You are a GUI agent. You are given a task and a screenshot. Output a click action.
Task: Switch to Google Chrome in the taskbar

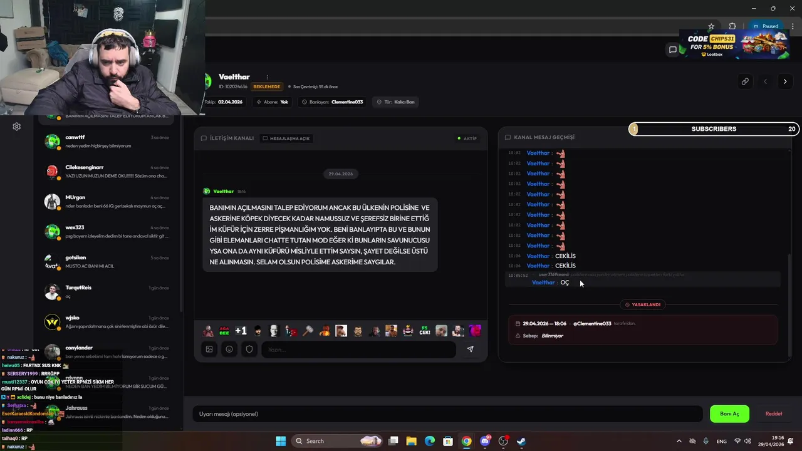pyautogui.click(x=466, y=441)
